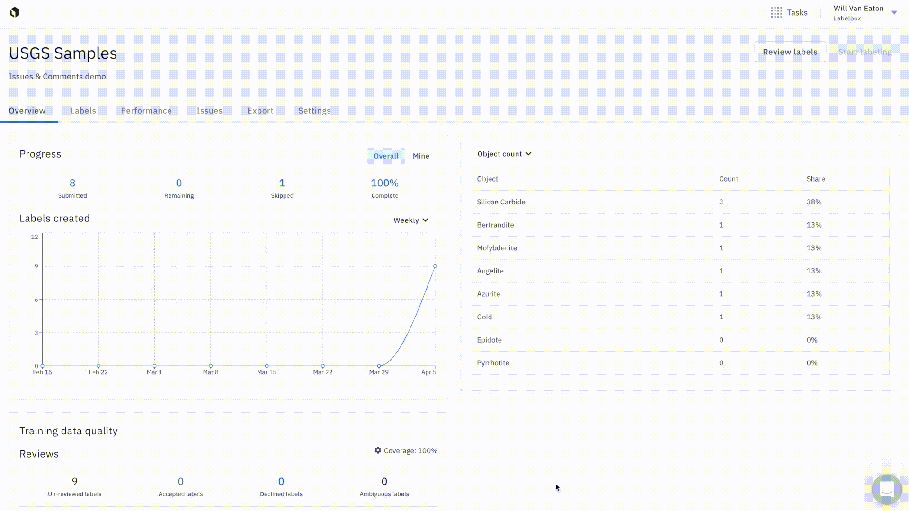Click the 9 Un-reviewed labels count

[x=75, y=482]
